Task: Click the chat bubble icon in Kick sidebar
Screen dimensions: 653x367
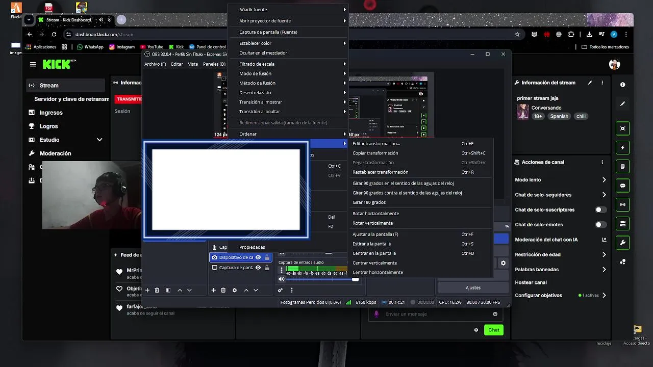Action: point(622,186)
